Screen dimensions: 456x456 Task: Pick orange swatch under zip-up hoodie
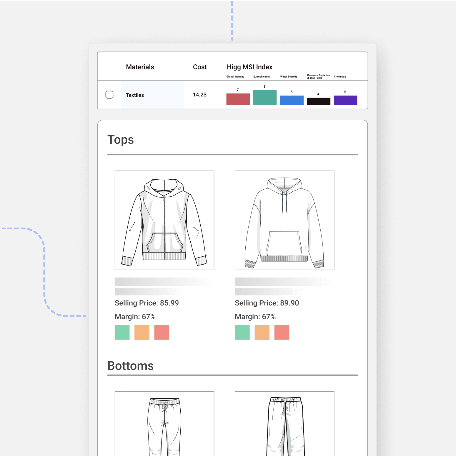[x=142, y=332]
